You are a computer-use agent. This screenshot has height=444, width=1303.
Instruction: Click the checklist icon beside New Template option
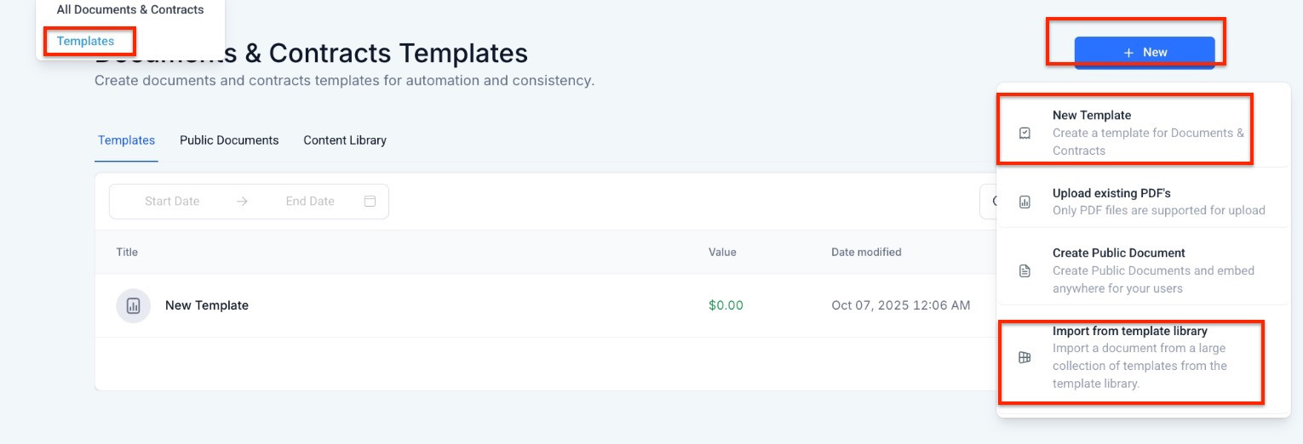tap(1025, 133)
